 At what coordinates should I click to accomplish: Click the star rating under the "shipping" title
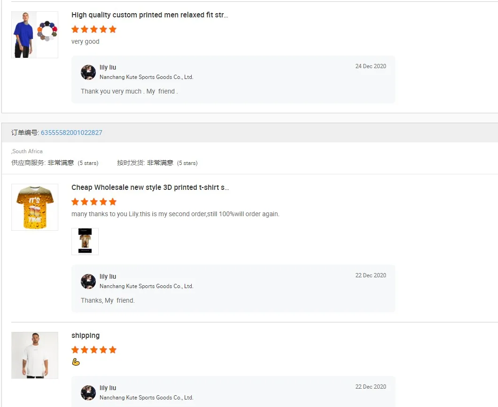(x=94, y=350)
